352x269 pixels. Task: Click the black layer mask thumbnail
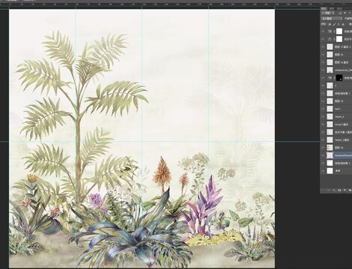click(x=339, y=78)
